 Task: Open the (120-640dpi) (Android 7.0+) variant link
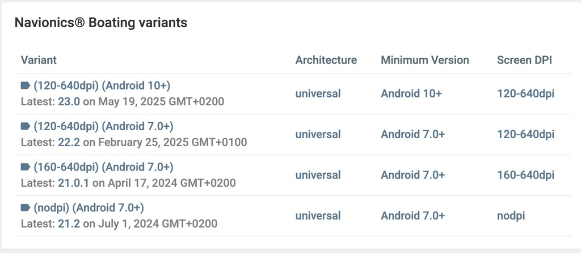tap(103, 127)
